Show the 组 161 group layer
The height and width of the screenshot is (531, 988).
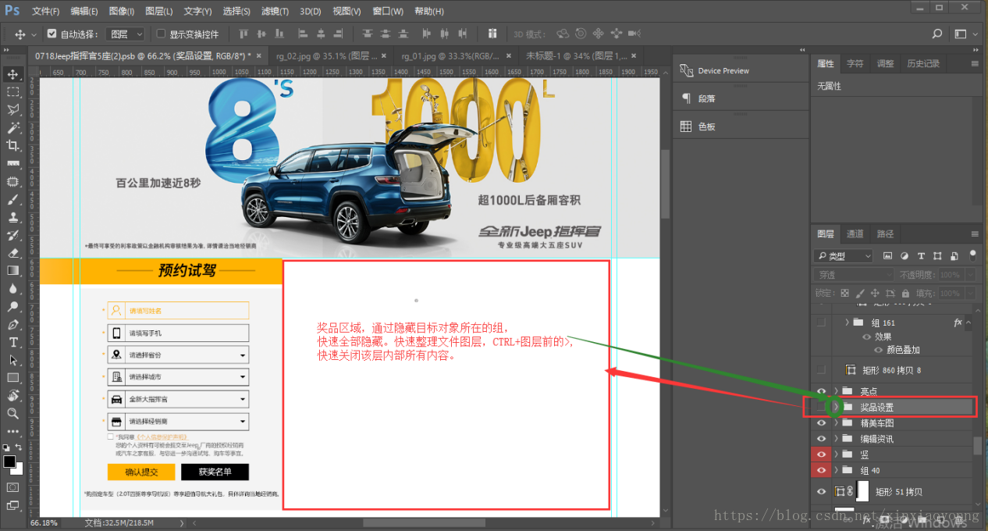click(x=821, y=323)
